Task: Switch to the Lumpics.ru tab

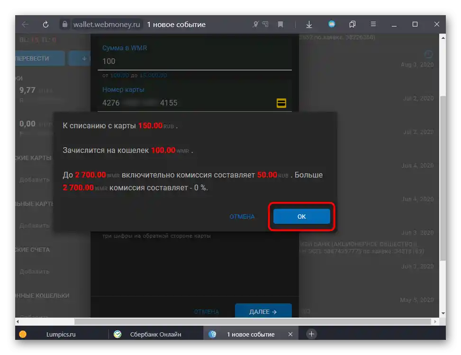Action: click(61, 334)
